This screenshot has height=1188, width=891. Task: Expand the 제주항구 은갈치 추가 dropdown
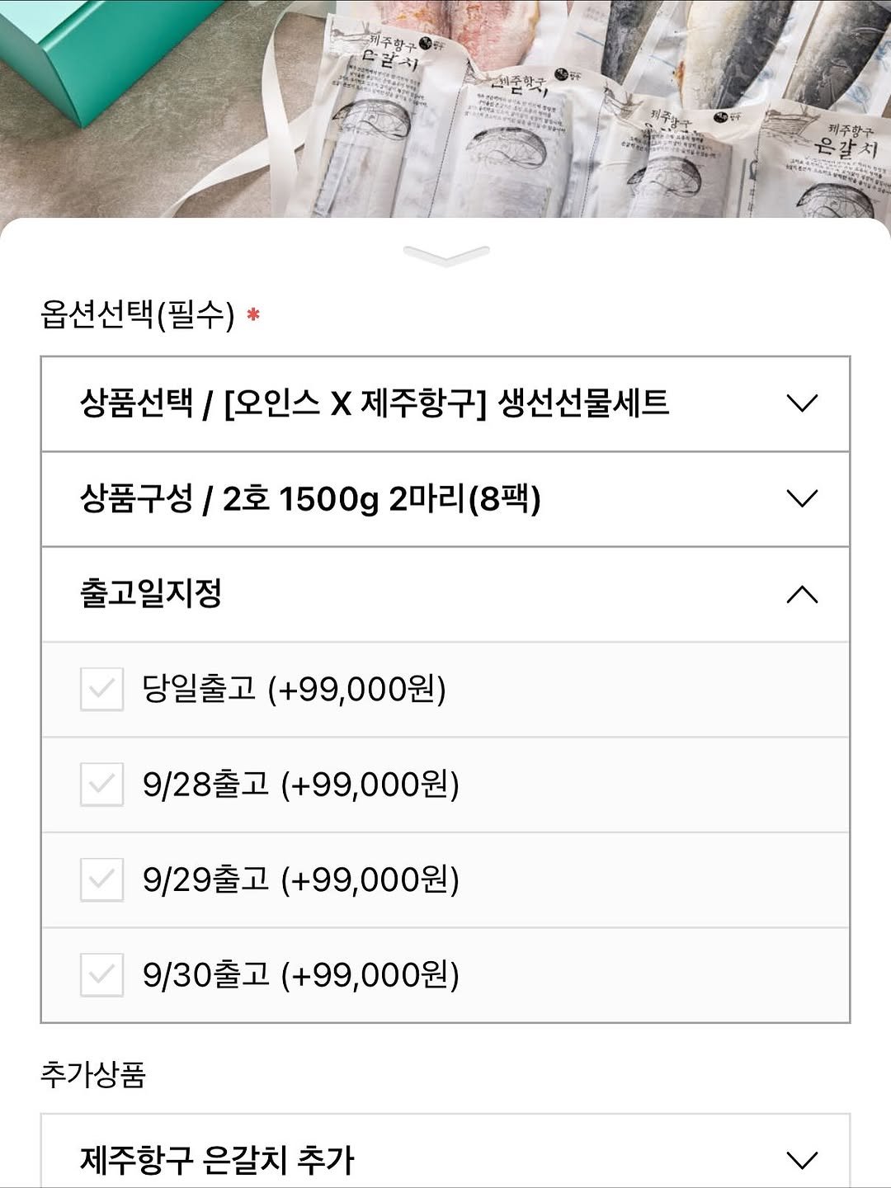pyautogui.click(x=217, y=1160)
